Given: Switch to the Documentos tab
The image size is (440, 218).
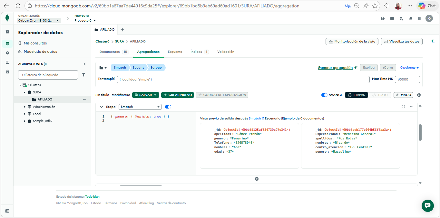Looking at the screenshot, I should coord(110,52).
